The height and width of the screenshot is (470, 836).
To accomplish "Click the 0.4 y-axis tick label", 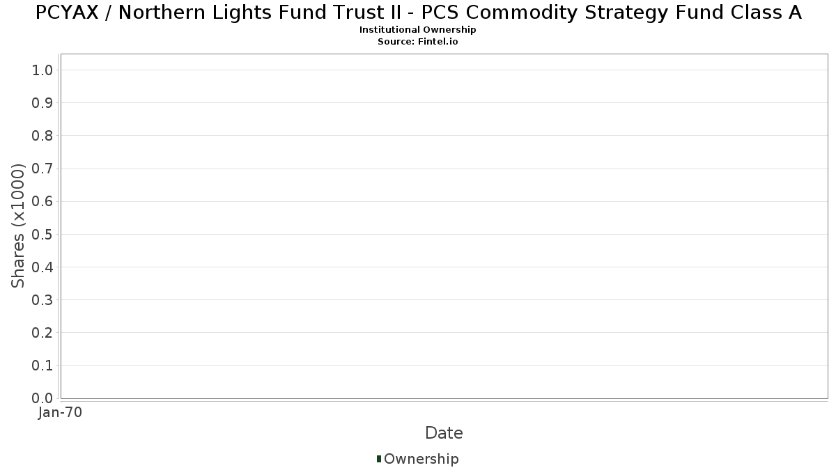I will (42, 267).
